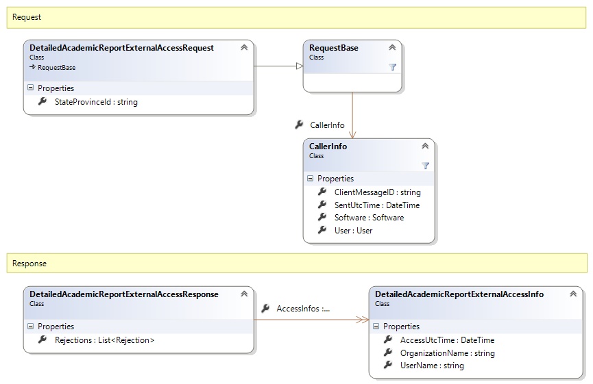The height and width of the screenshot is (384, 593).
Task: Click wrench icon beside Rejections property
Action: [43, 340]
